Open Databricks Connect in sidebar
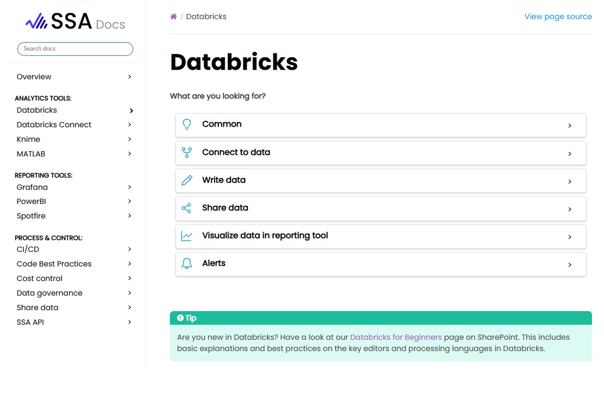Screen dimensions: 604x418 (54, 125)
